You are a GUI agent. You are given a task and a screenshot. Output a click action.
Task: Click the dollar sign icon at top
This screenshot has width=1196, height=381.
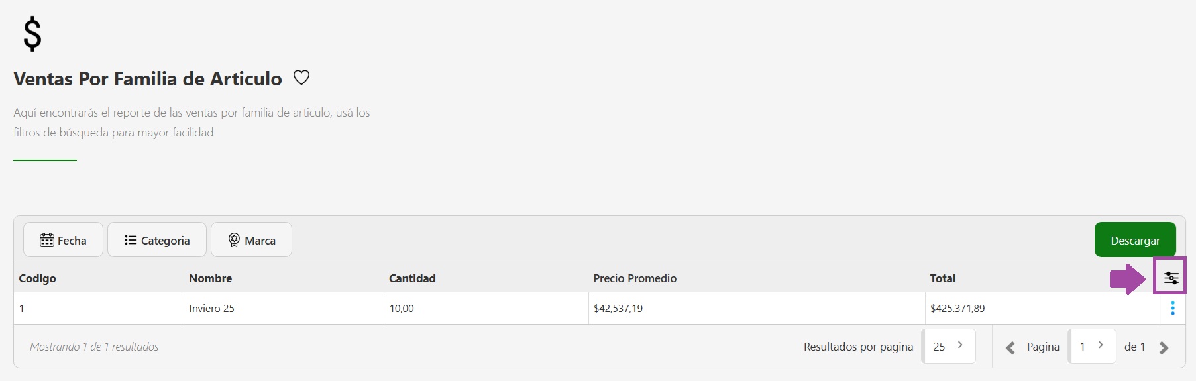click(x=32, y=34)
